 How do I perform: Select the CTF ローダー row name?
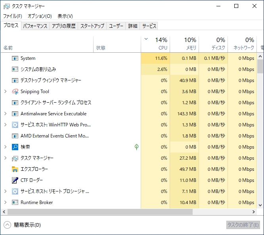tap(32, 180)
